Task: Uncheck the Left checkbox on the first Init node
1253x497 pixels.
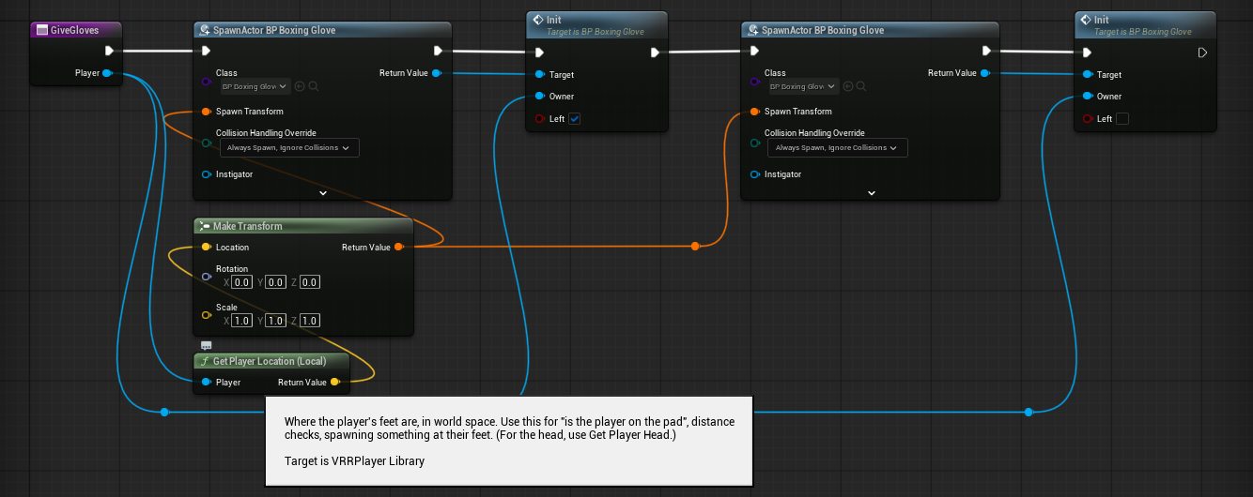Action: pyautogui.click(x=575, y=119)
